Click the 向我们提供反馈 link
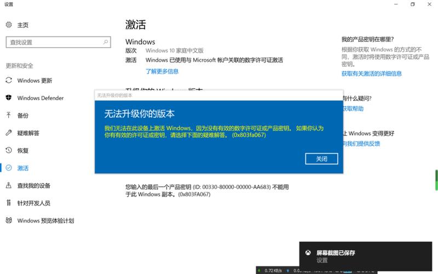The image size is (438, 274). coord(361,144)
